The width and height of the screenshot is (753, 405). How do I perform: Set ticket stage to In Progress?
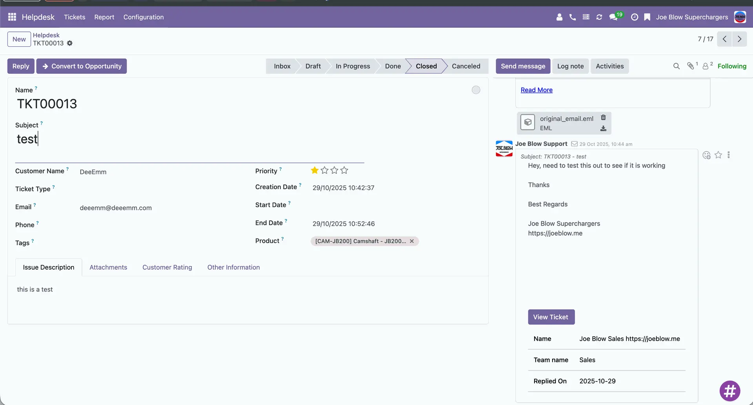click(x=353, y=66)
